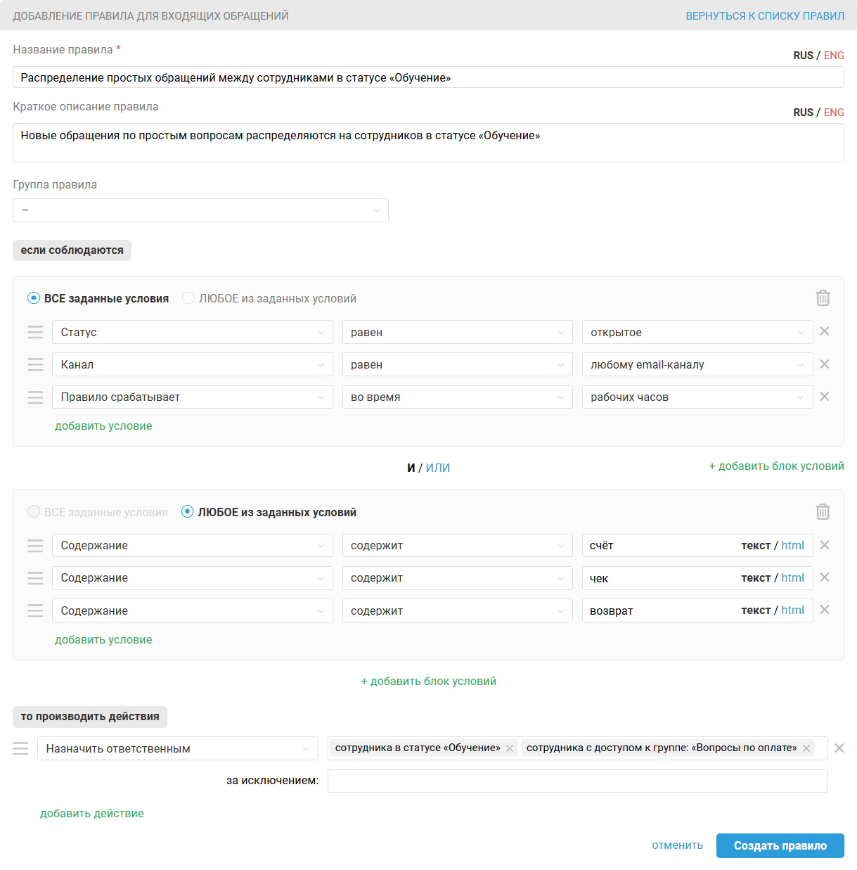Select ВСЕ заданные условия in first block
Screen dimensions: 857x870
[34, 298]
